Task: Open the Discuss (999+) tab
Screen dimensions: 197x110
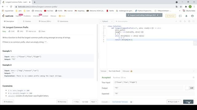Action: tap(45, 21)
